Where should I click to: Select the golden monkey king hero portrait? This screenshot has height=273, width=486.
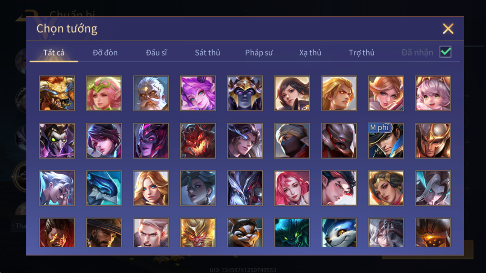coord(198,232)
